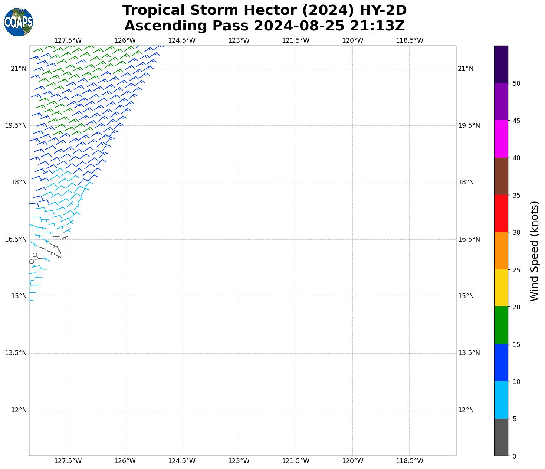Select the green 15-20 knot colorbar band

pos(501,325)
